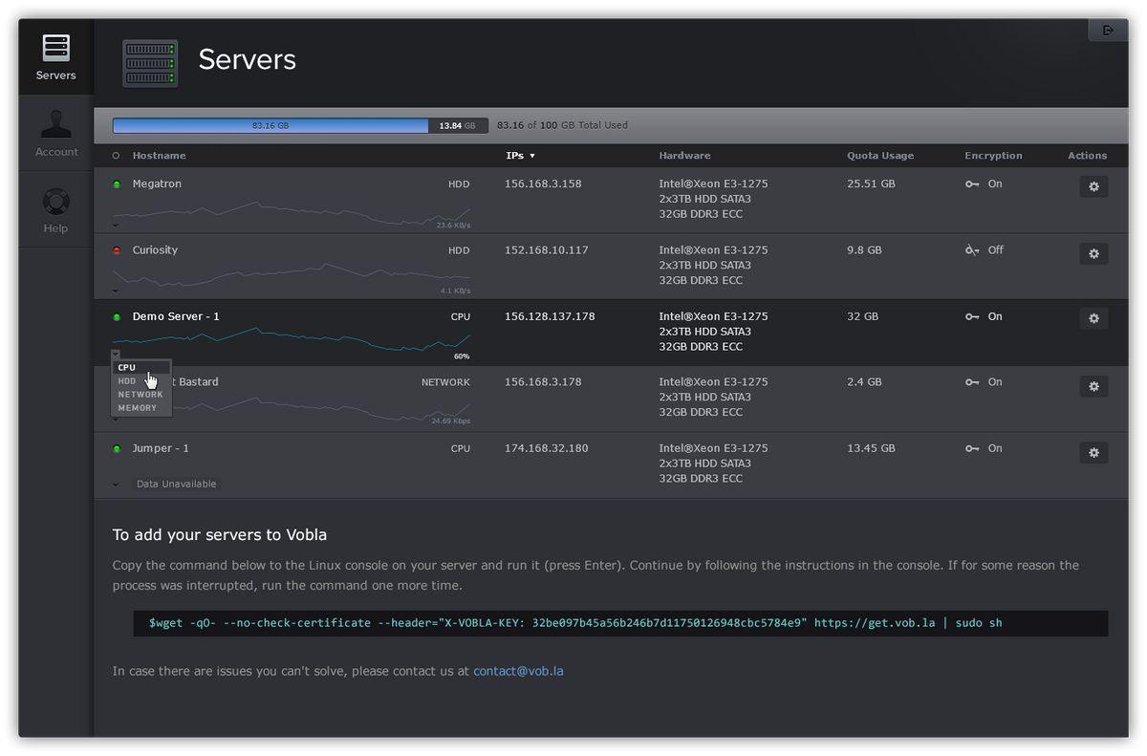Click the Megatron HDD usage graph
The width and height of the screenshot is (1147, 756).
click(x=291, y=213)
